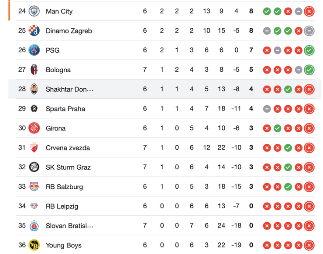
Task: Click Man City's first green form checkmark
Action: pos(267,11)
